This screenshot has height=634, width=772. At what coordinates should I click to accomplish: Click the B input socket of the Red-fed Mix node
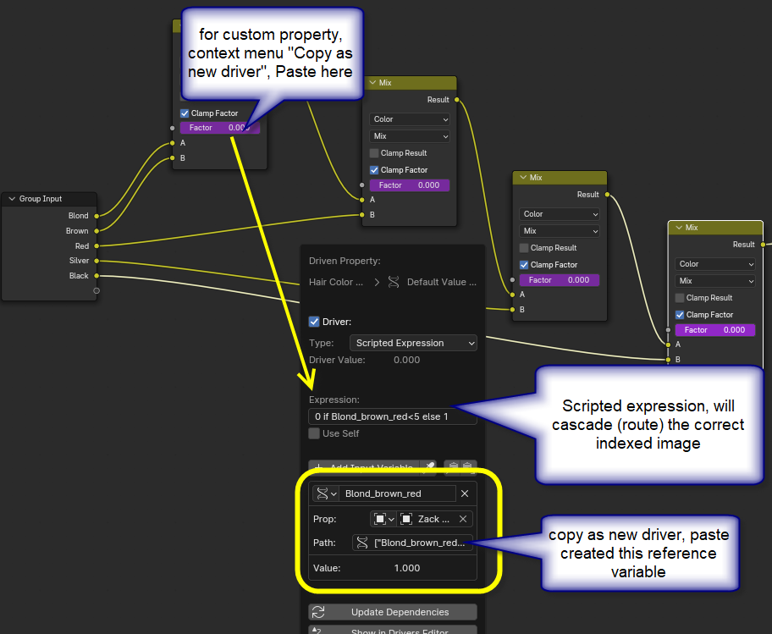[362, 215]
